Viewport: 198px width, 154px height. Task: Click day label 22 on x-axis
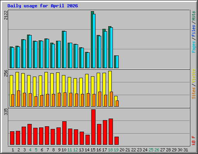click(x=133, y=150)
